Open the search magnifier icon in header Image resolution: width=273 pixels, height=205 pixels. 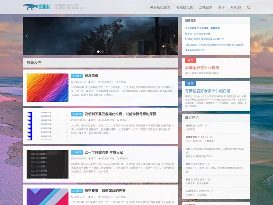click(248, 7)
